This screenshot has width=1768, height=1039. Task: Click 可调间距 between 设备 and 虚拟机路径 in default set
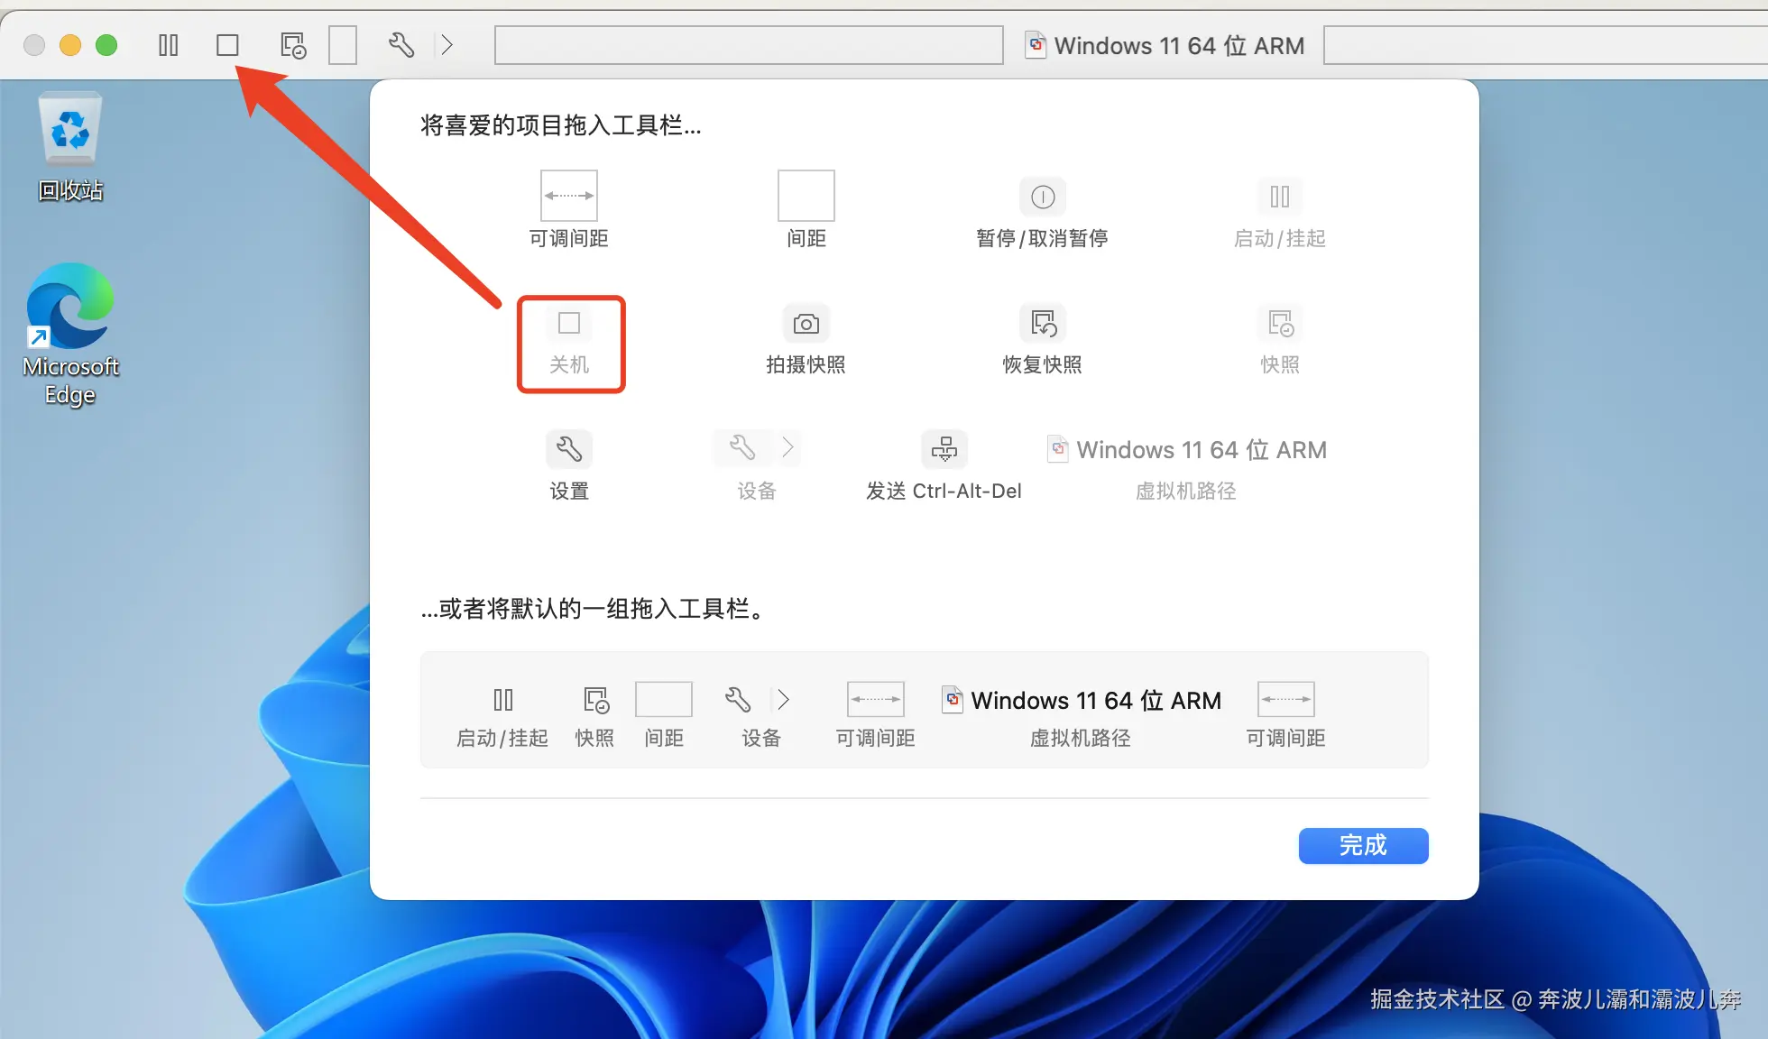point(876,715)
